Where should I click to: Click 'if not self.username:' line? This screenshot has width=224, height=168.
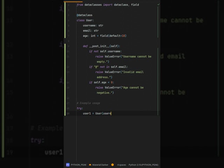pyautogui.click(x=105, y=51)
